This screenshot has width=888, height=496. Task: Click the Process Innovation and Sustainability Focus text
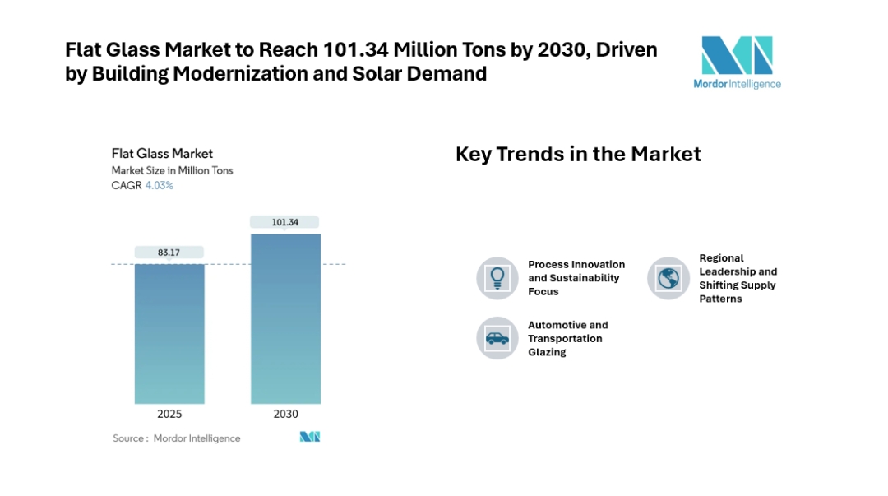point(576,278)
